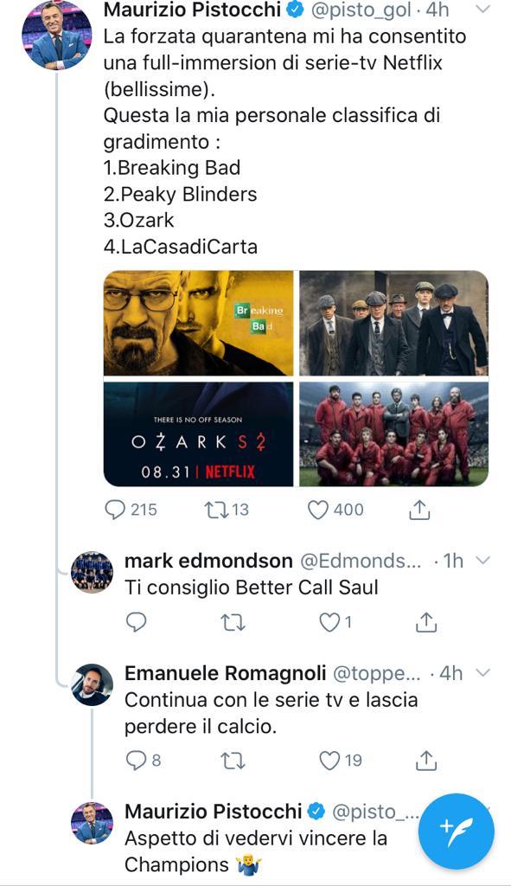Open the Peaky Blinders image thumbnail
511x886 pixels.
coord(395,324)
